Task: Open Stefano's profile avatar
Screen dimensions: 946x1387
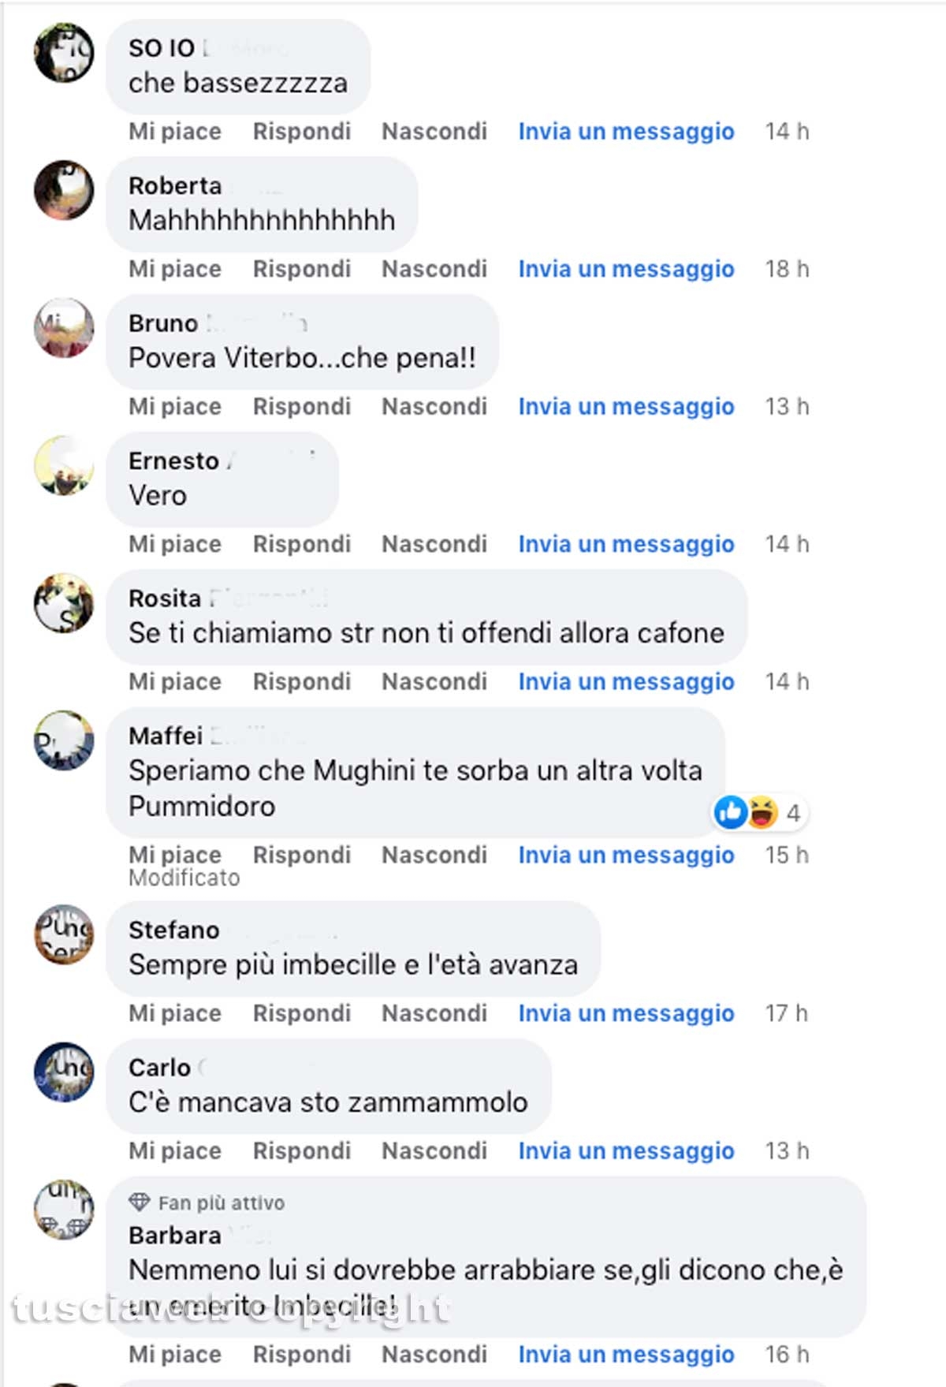Action: 64,934
